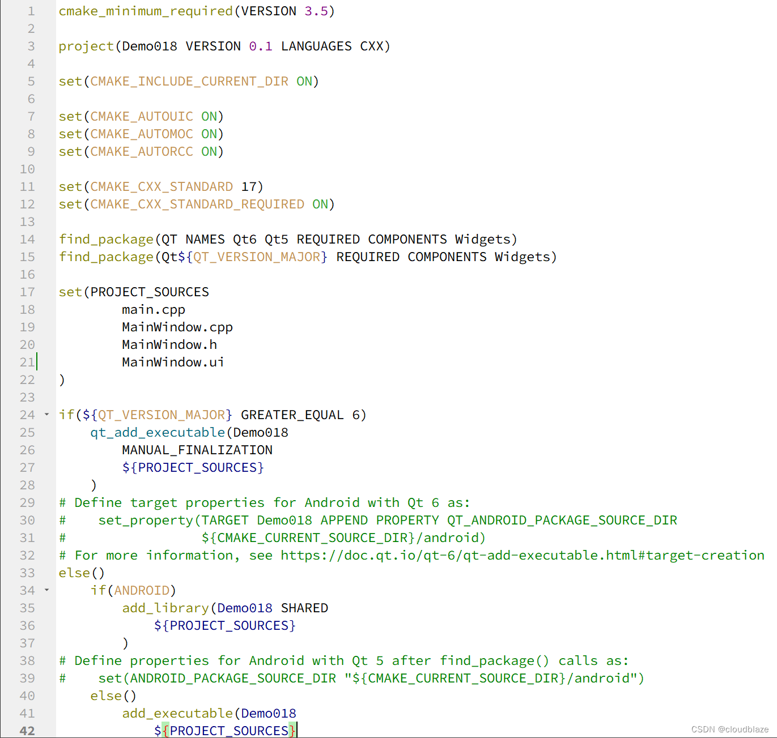
Task: Click the MainWindow.h source entry
Action: point(169,345)
